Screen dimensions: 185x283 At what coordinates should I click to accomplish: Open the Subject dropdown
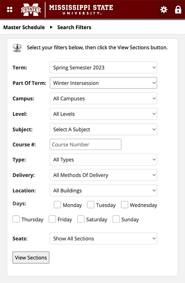coord(103,129)
